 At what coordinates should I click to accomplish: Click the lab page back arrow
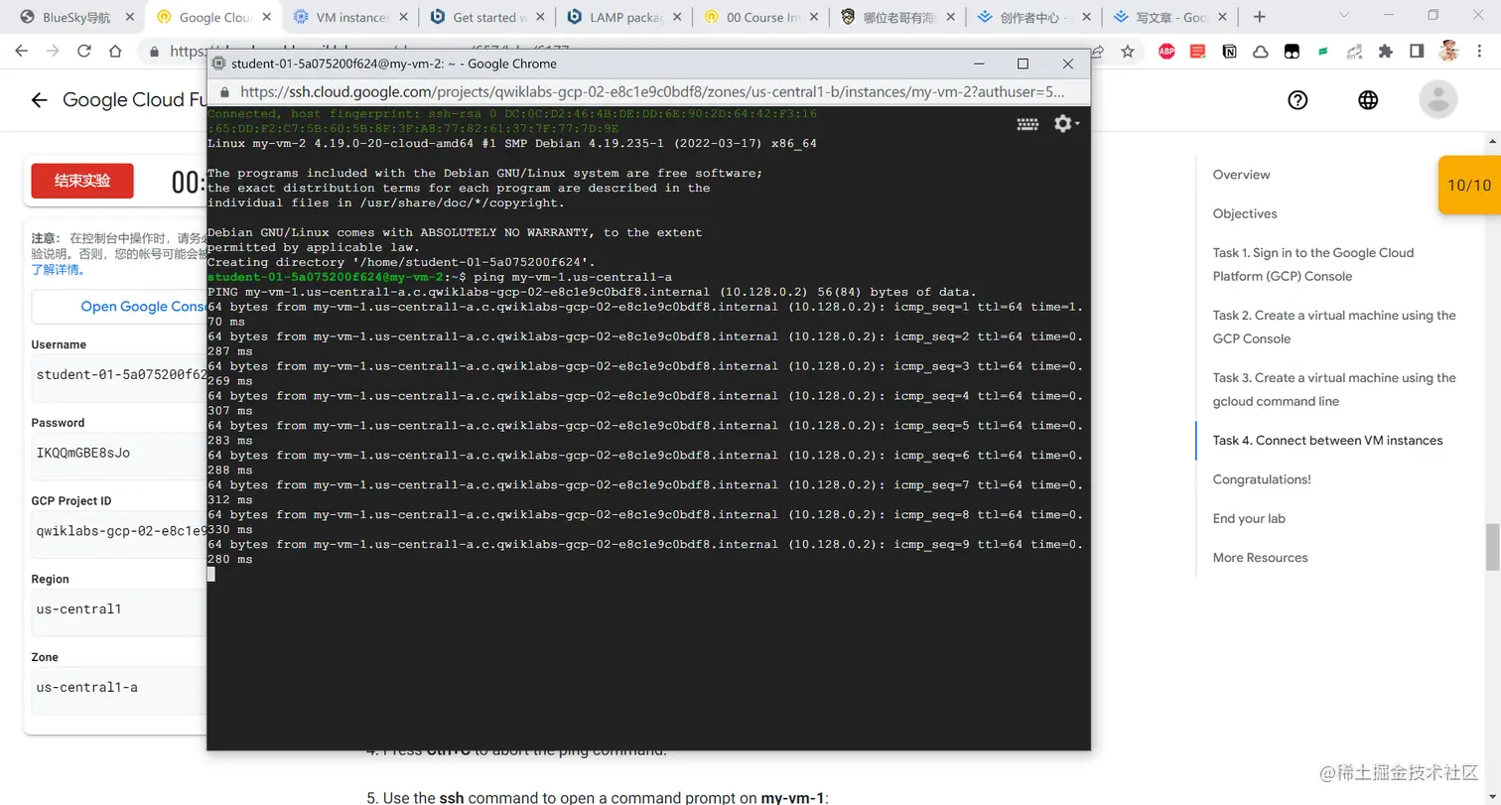39,100
